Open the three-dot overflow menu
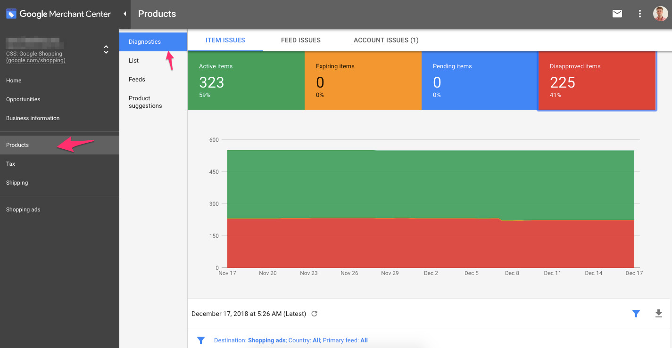Screen dimensions: 672x348 pyautogui.click(x=639, y=14)
